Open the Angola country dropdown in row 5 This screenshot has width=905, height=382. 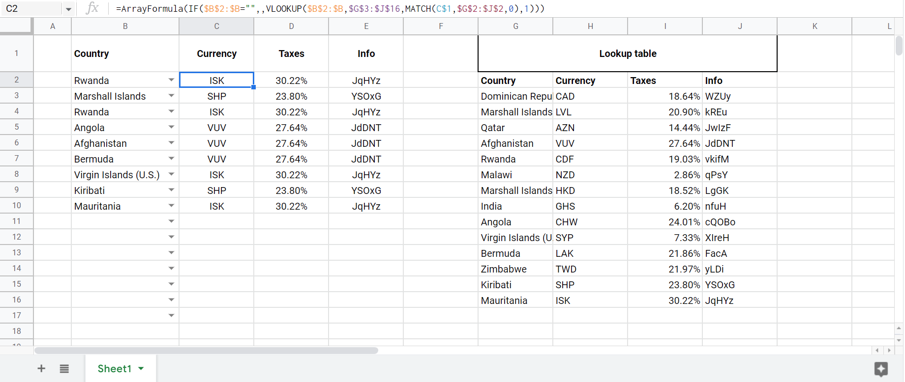(x=171, y=127)
